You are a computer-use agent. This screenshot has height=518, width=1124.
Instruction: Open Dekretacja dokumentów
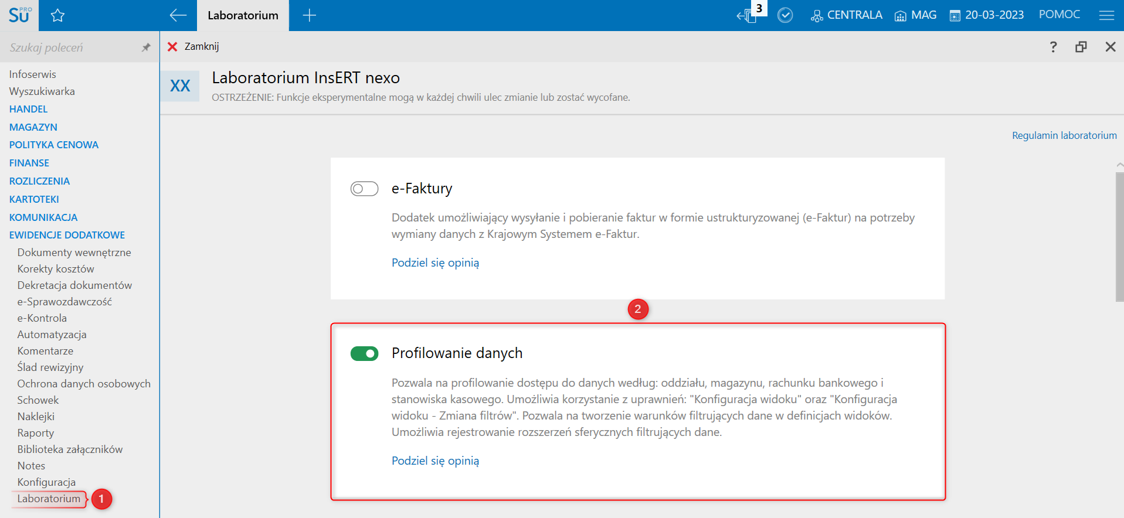click(x=74, y=285)
